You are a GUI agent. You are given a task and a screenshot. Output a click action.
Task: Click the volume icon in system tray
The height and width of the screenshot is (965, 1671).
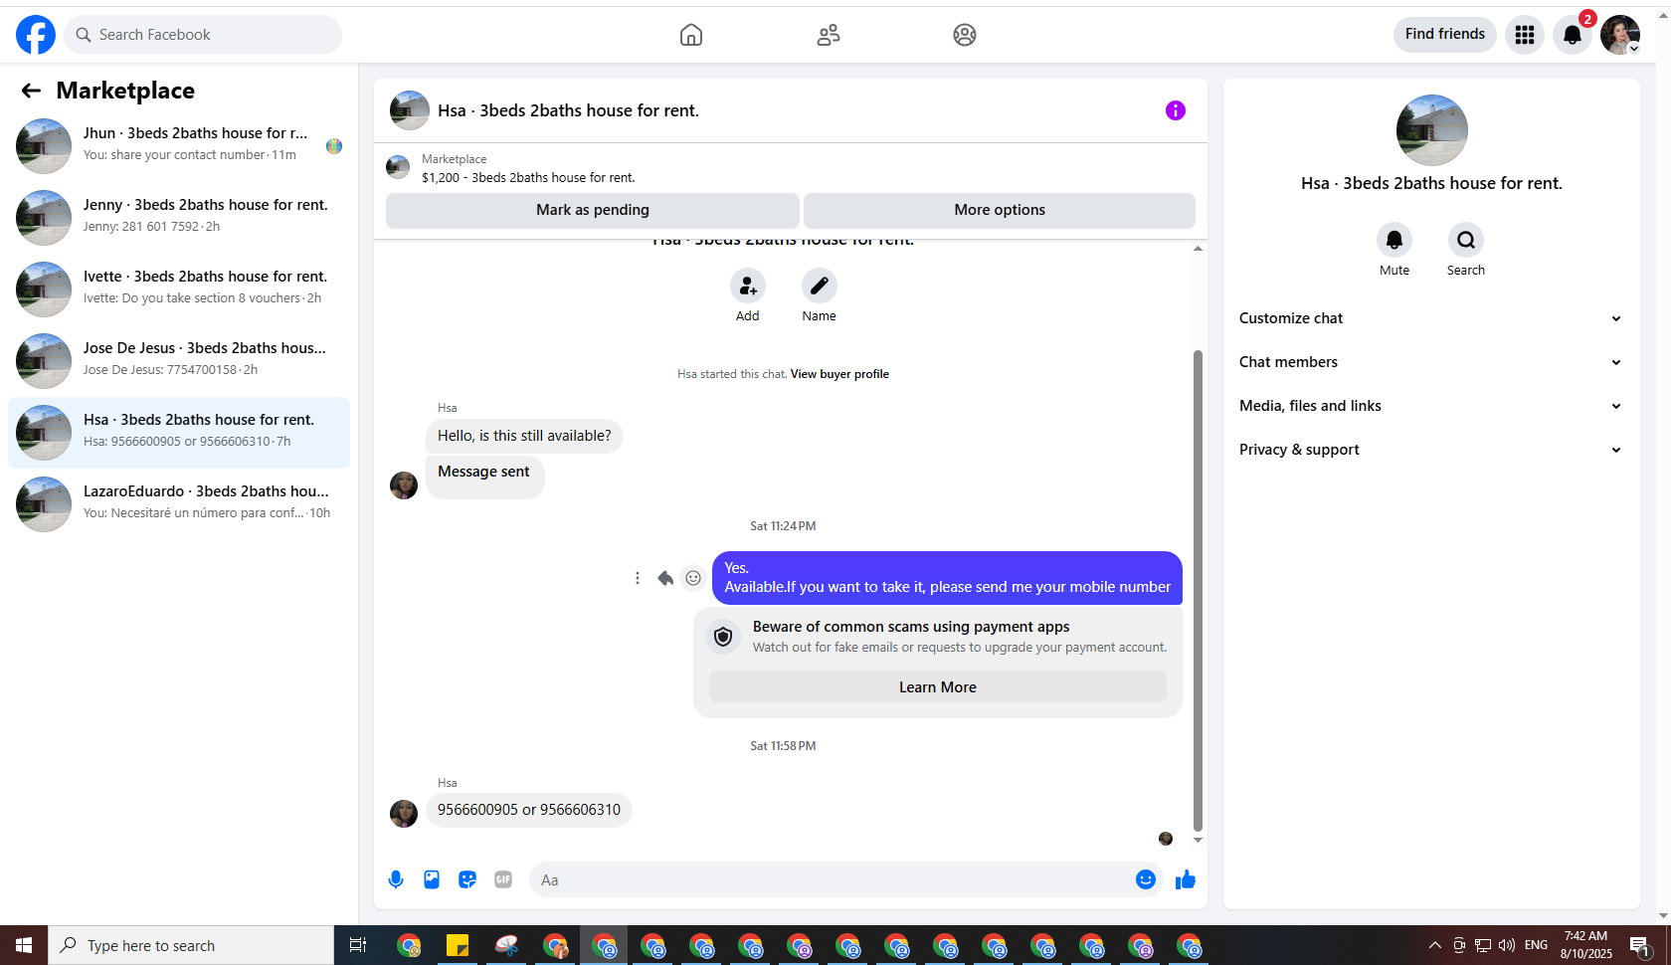pos(1507,945)
